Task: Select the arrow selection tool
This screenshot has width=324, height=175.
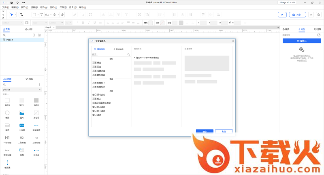Action: pos(11,15)
